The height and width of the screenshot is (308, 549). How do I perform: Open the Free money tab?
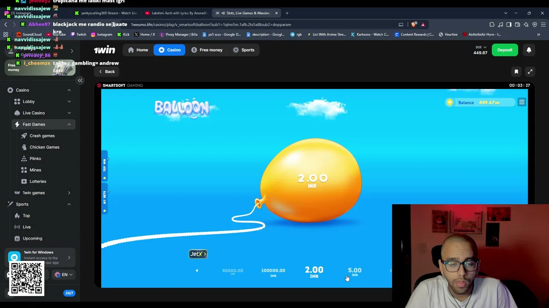pos(207,50)
